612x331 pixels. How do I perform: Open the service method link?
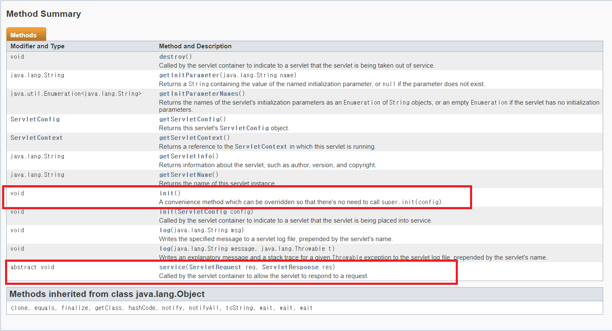172,267
